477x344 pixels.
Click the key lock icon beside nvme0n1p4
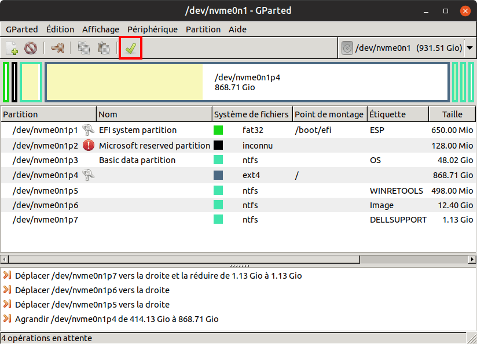89,175
